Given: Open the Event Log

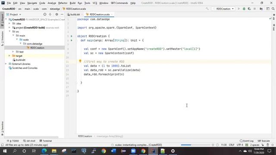Looking at the screenshot, I should [x=247, y=141].
